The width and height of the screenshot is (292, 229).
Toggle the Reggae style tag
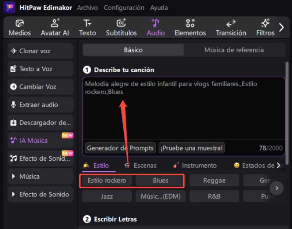[214, 180]
